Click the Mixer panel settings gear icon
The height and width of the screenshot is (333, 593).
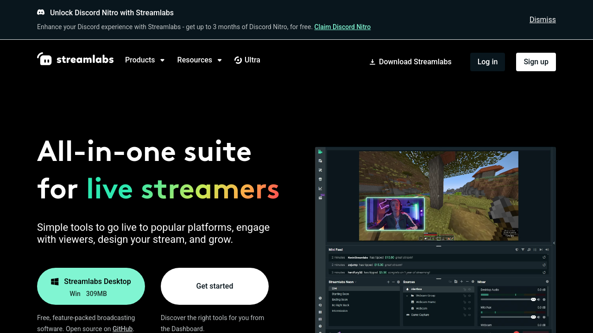click(x=547, y=282)
